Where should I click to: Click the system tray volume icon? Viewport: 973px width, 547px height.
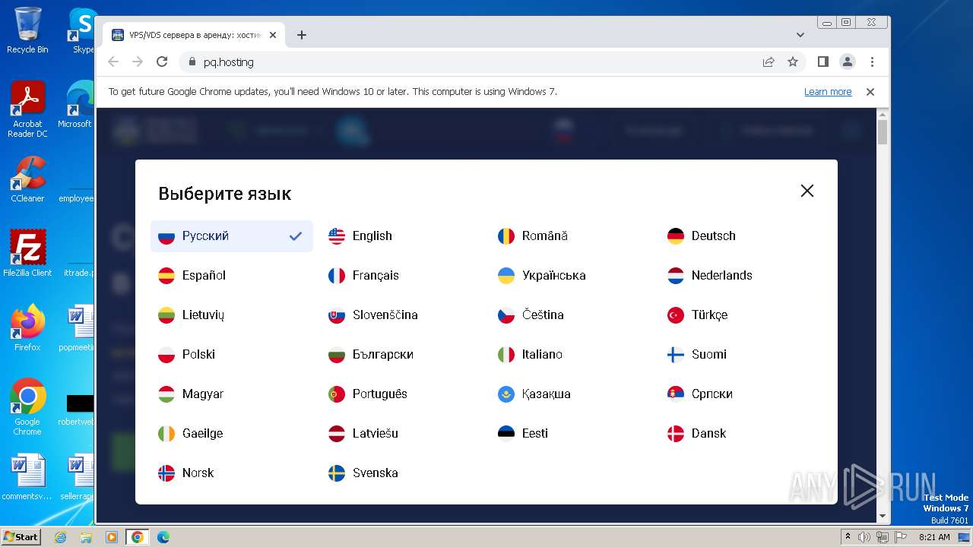point(864,537)
